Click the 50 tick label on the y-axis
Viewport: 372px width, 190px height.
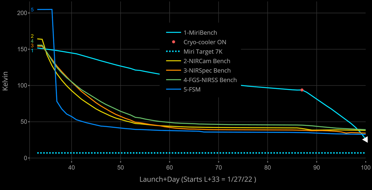[x=23, y=122]
